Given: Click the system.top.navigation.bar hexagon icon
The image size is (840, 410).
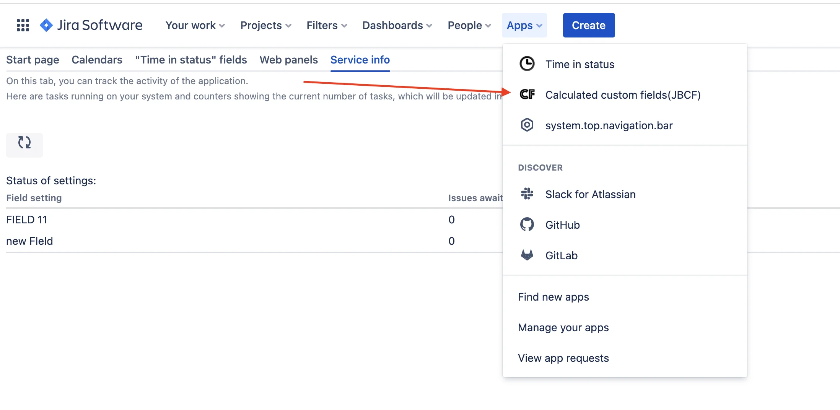Looking at the screenshot, I should click(x=527, y=125).
